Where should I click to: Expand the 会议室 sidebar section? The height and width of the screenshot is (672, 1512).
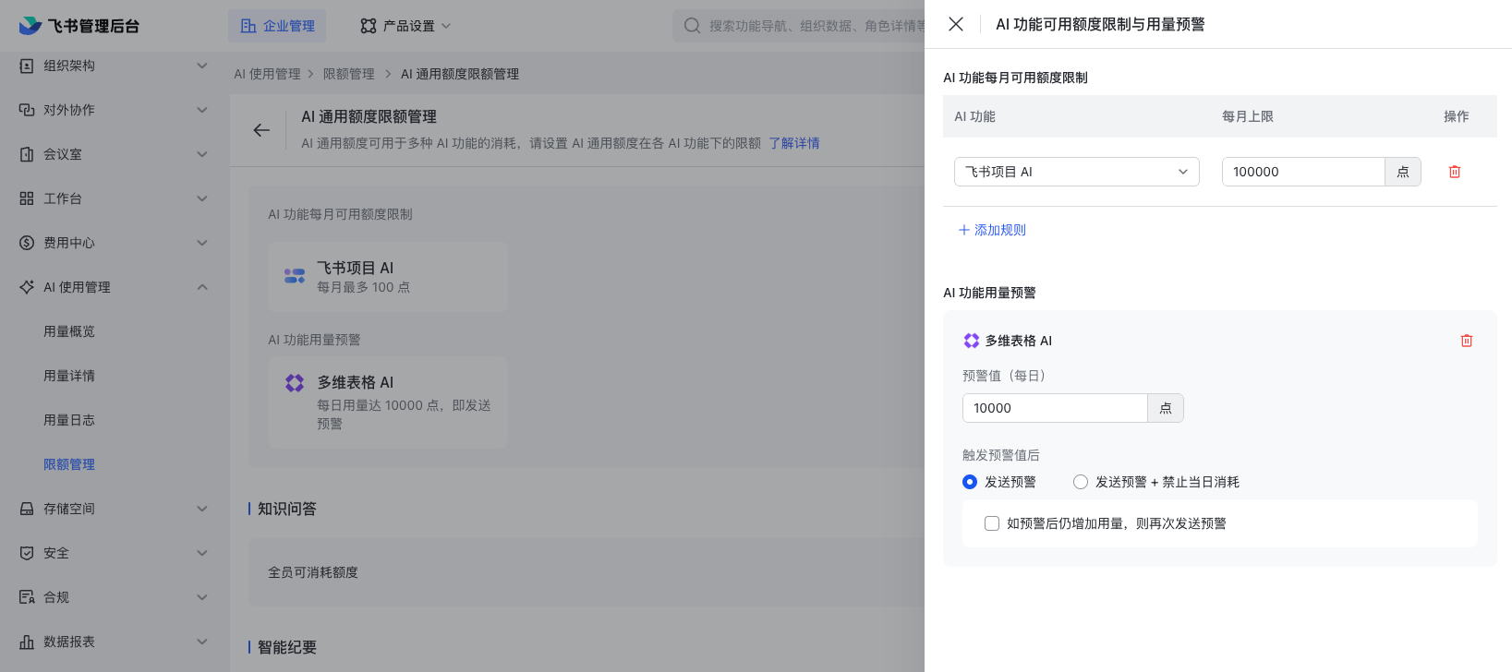click(202, 154)
